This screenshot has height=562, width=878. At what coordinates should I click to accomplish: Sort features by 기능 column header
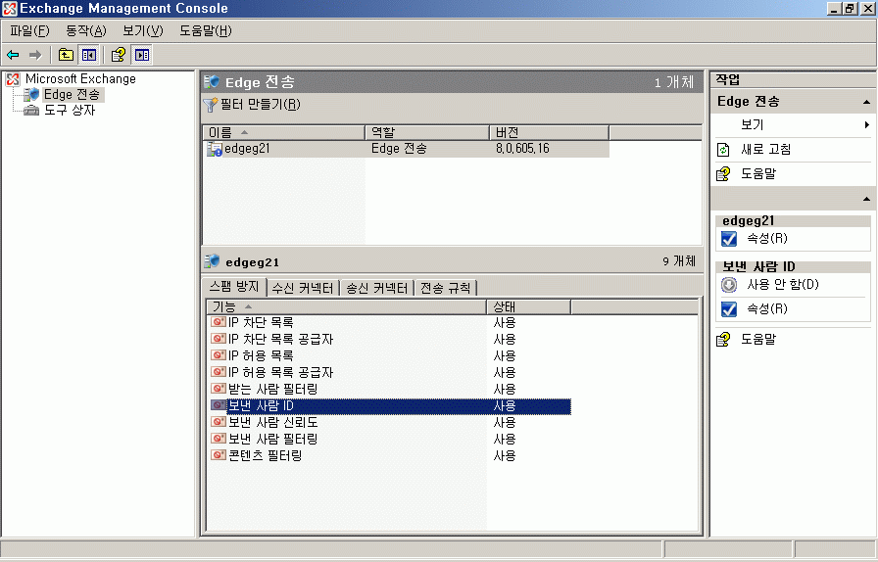click(x=347, y=306)
